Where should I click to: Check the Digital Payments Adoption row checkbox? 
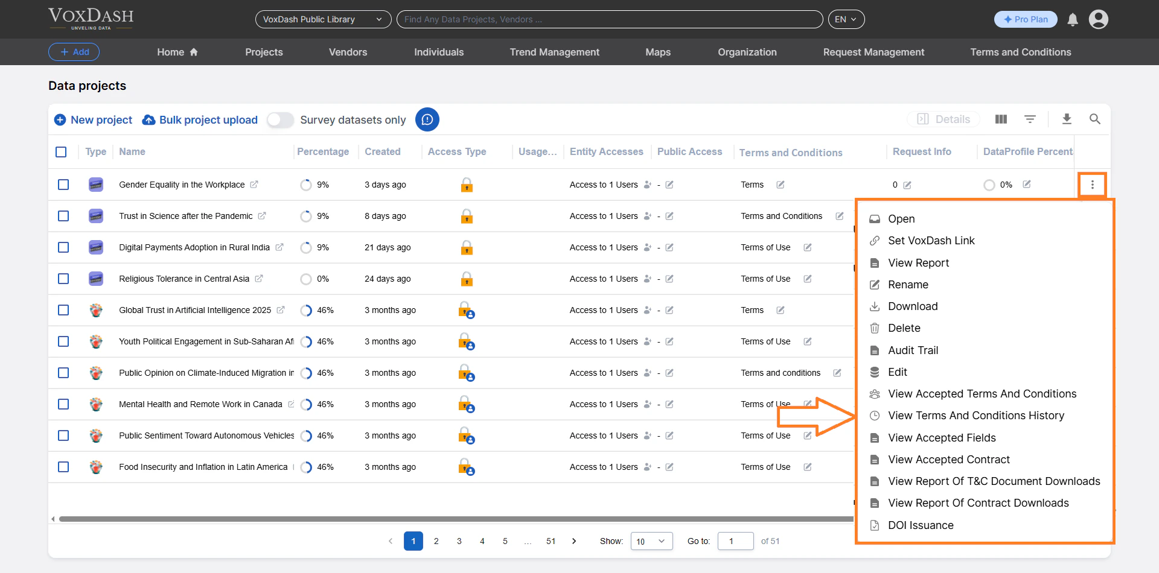(63, 247)
